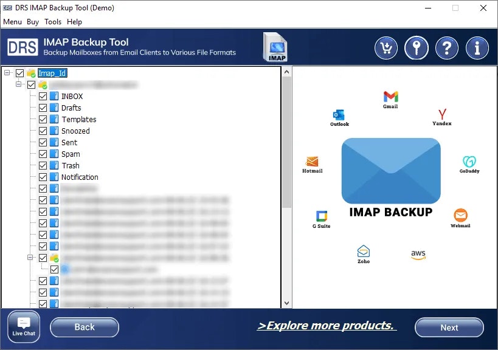Screen dimensions: 498x350
Task: Minimize the DRS IMAP Backup window
Action: [428, 8]
